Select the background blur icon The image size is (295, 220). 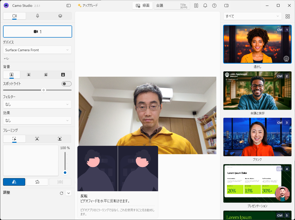click(x=28, y=75)
